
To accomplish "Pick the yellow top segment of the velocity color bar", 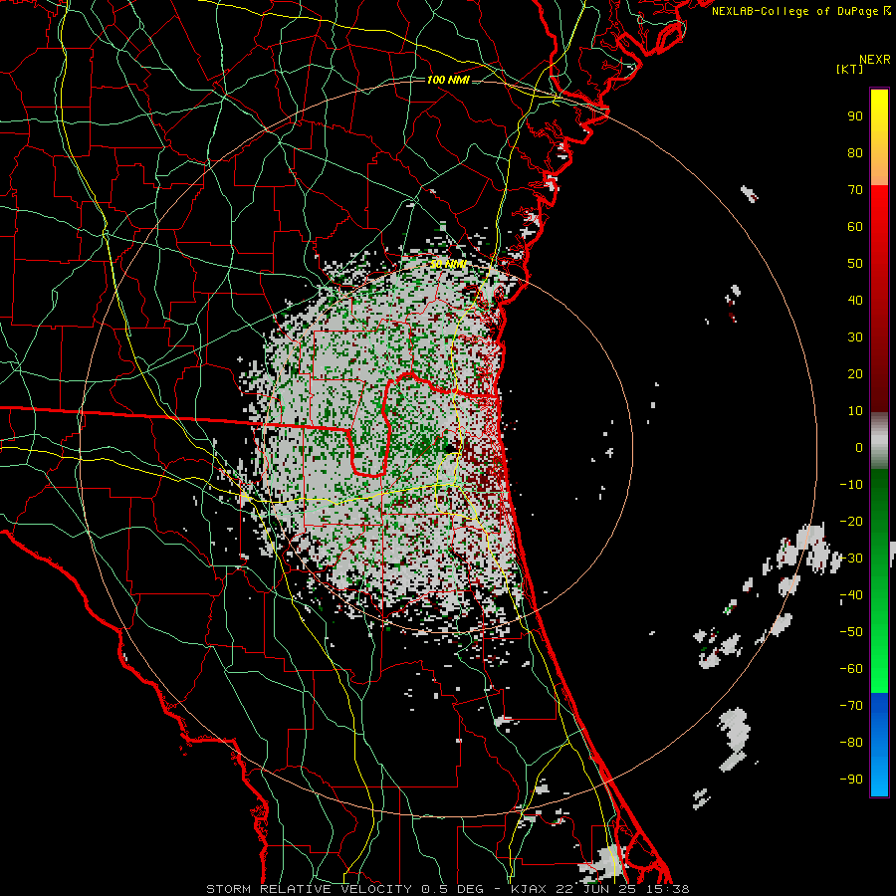I will coord(879,137).
